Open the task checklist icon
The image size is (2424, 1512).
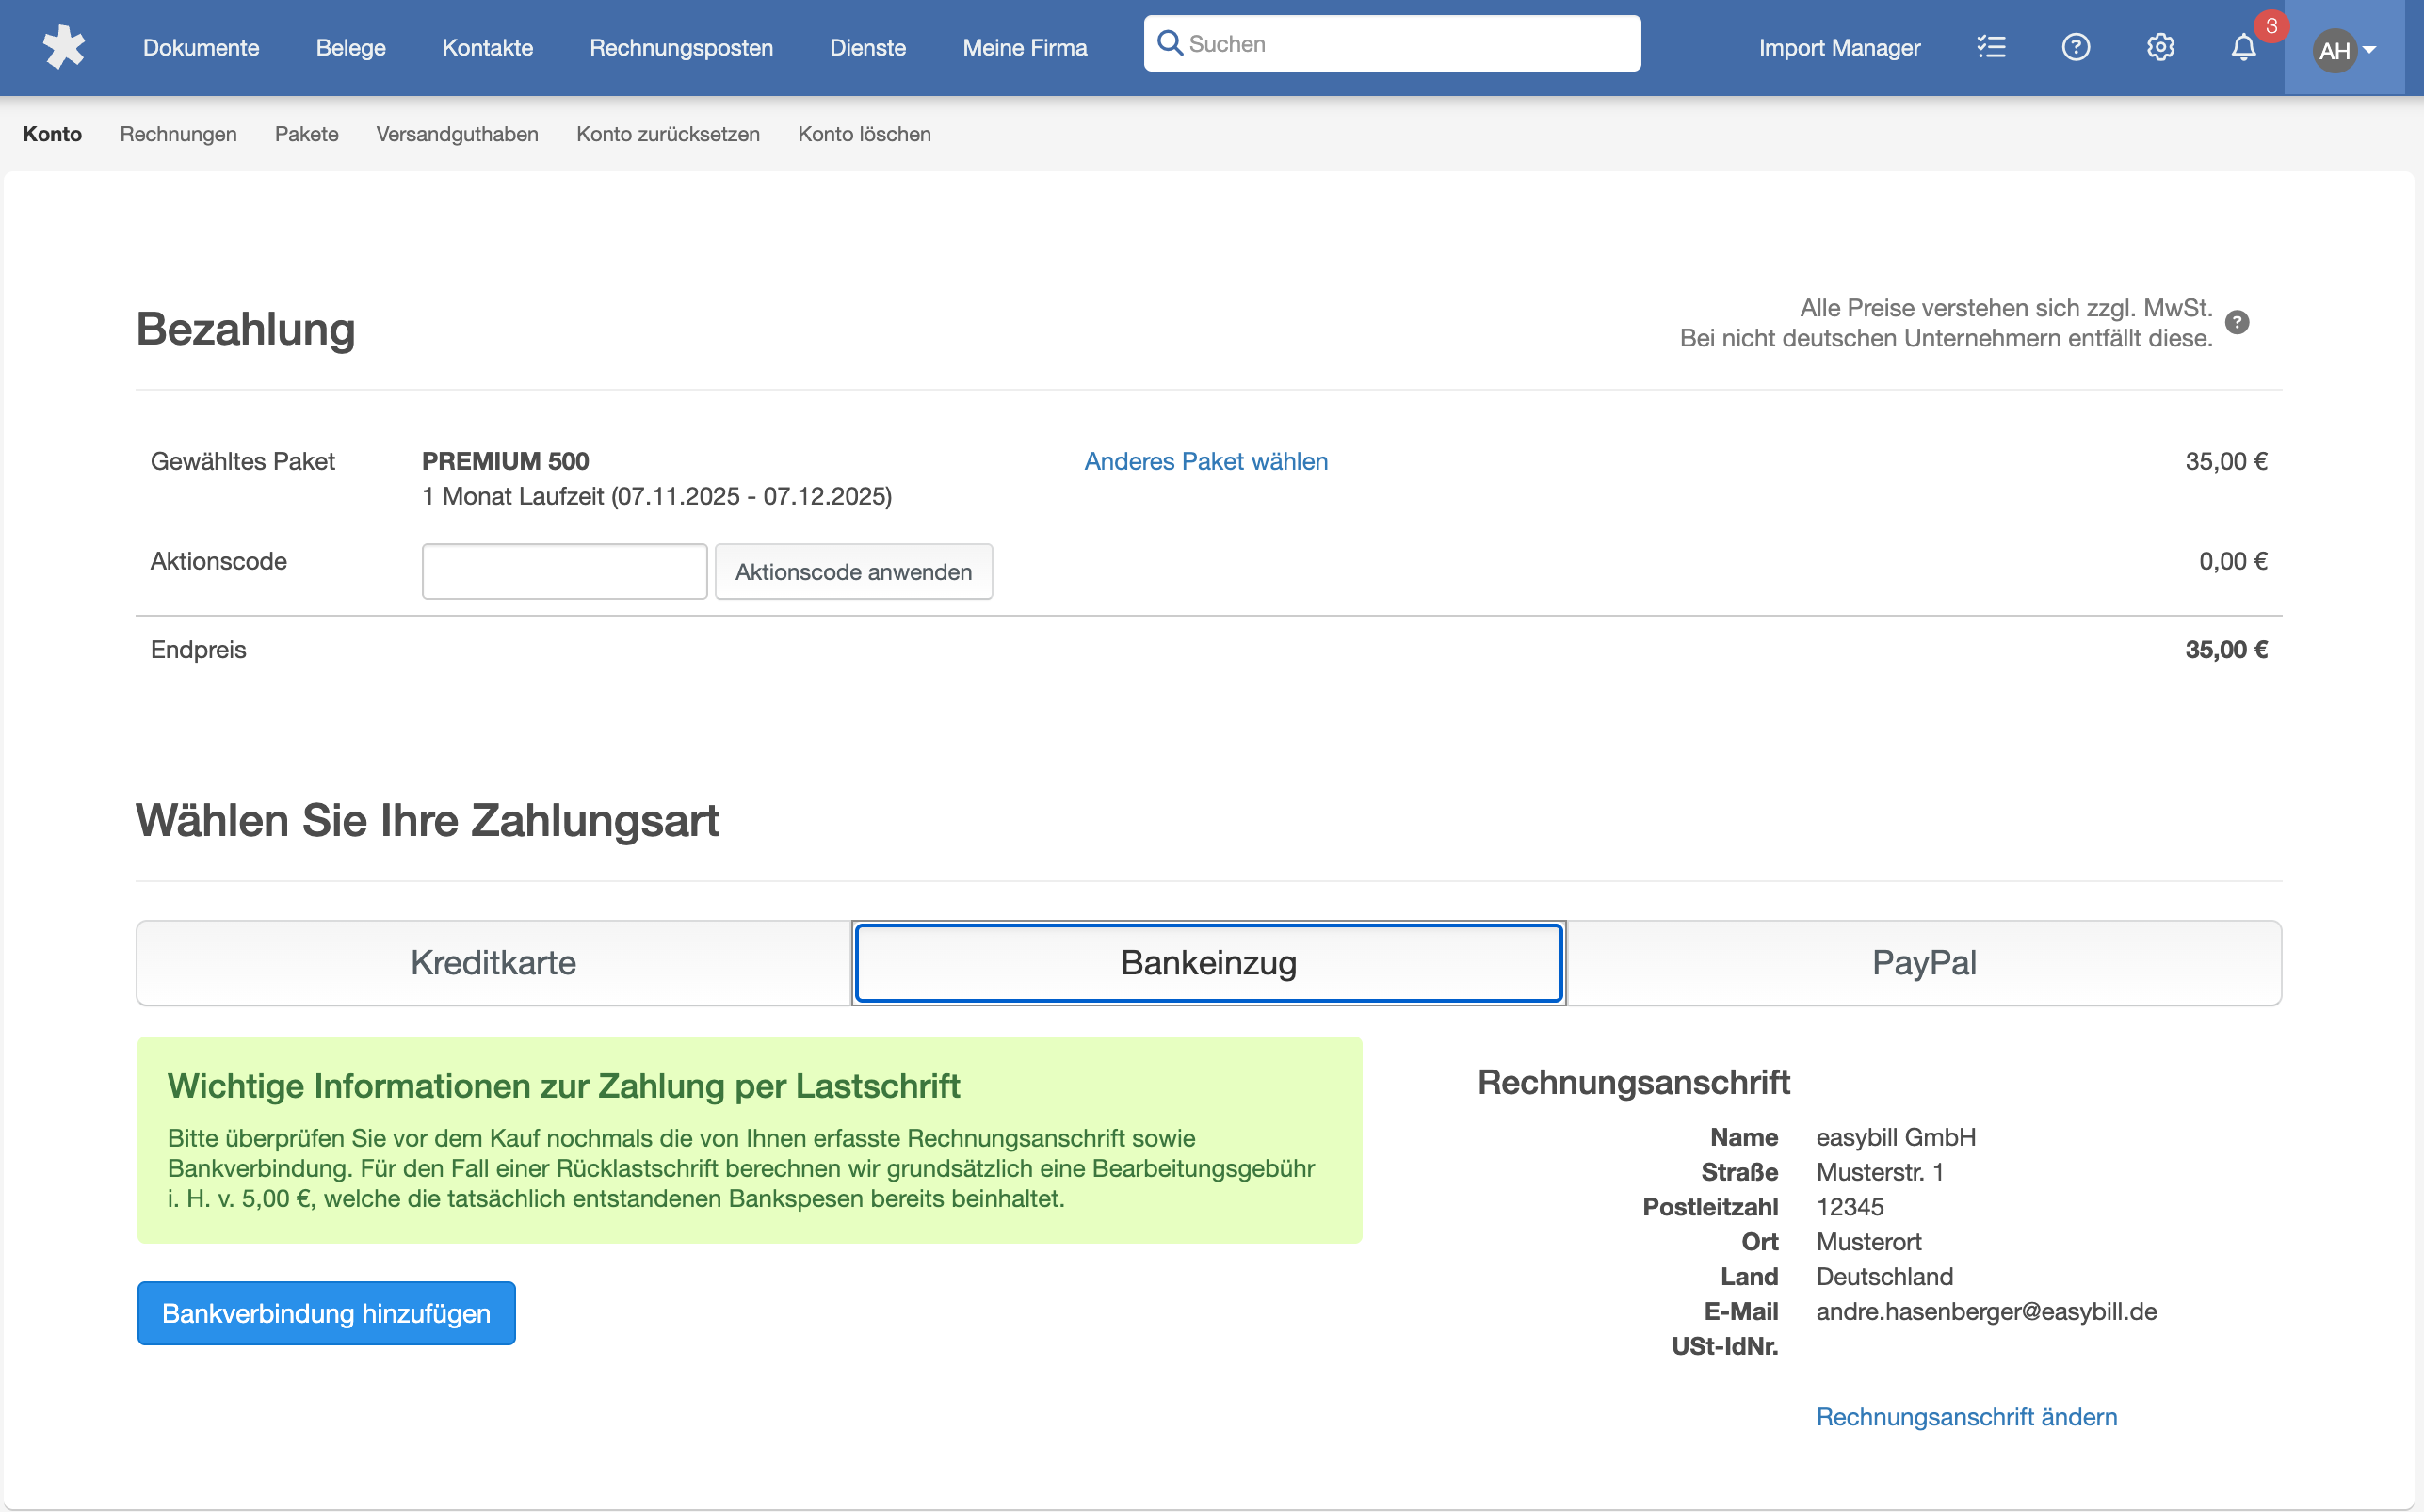point(1991,47)
